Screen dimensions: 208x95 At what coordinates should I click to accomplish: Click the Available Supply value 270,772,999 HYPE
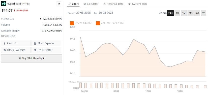(52, 31)
